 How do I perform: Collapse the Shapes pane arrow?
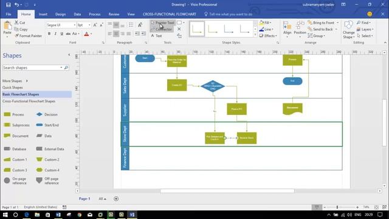click(x=69, y=55)
